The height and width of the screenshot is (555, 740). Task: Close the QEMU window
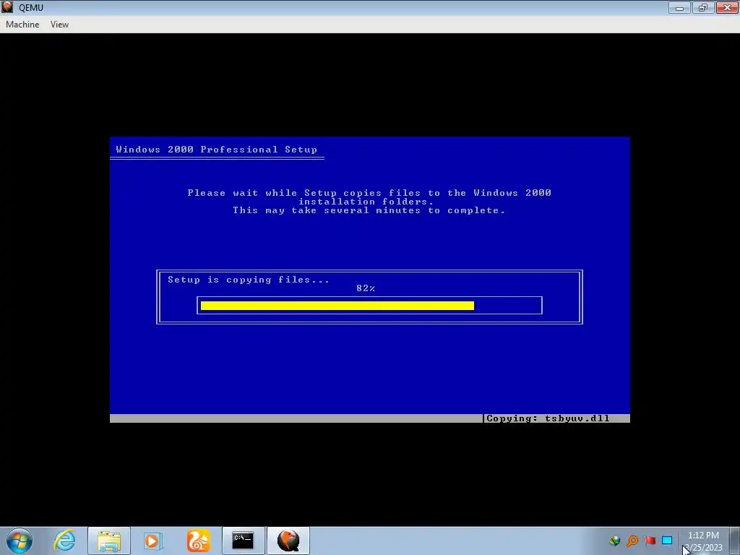click(x=727, y=7)
